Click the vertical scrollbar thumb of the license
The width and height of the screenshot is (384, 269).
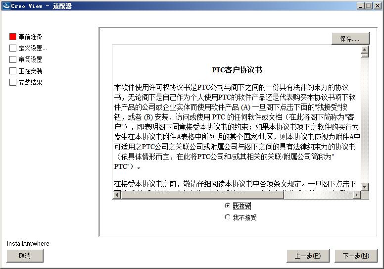click(365, 55)
